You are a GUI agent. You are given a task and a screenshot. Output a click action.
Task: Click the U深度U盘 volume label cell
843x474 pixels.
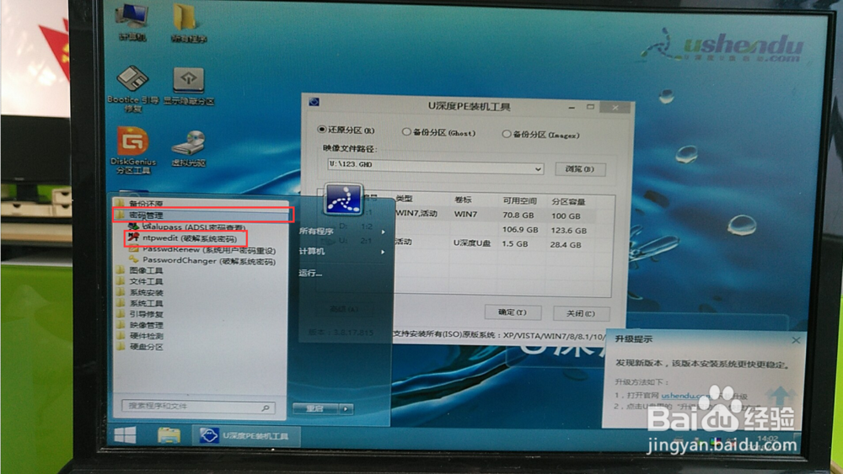click(472, 243)
